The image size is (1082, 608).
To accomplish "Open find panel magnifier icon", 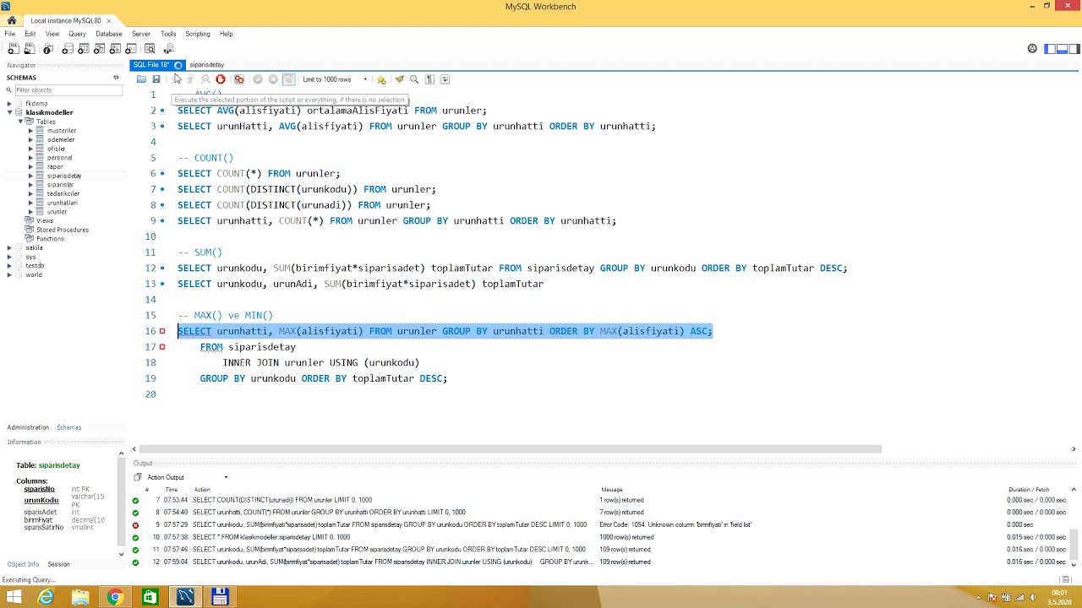I will tap(414, 79).
